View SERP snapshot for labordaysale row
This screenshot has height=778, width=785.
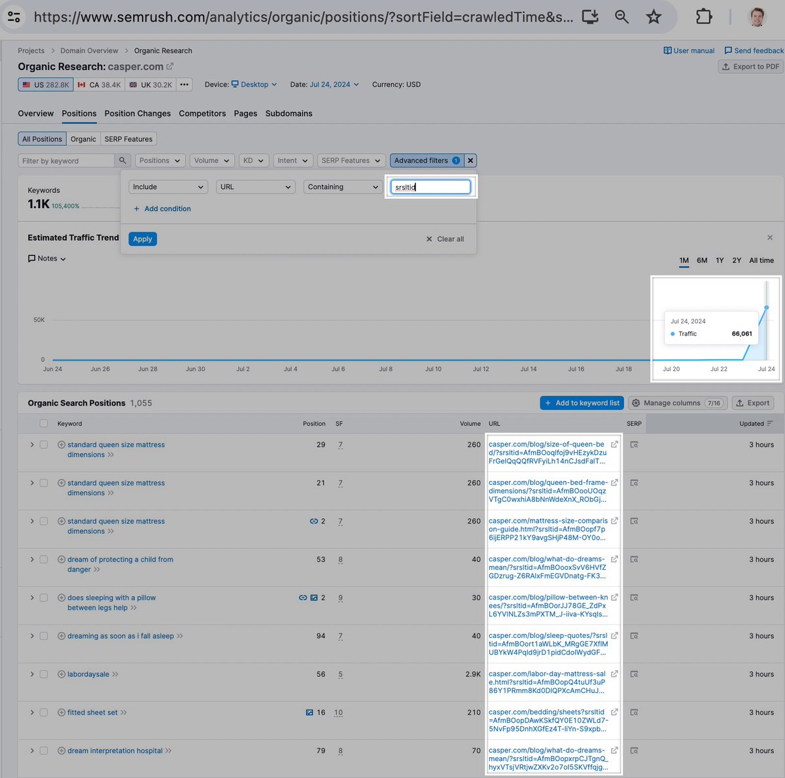[x=634, y=674]
